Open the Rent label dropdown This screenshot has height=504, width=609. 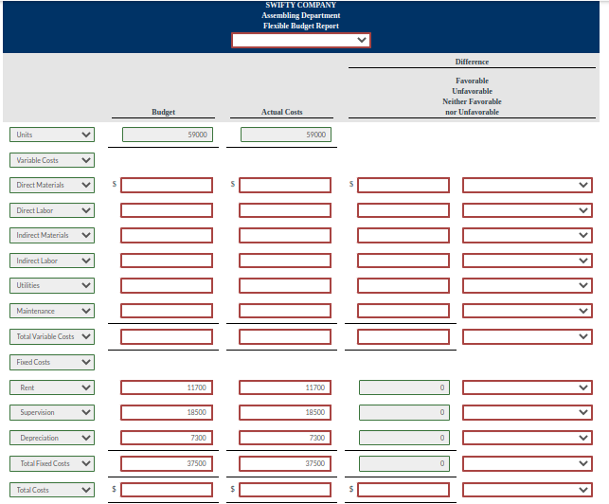[52, 387]
